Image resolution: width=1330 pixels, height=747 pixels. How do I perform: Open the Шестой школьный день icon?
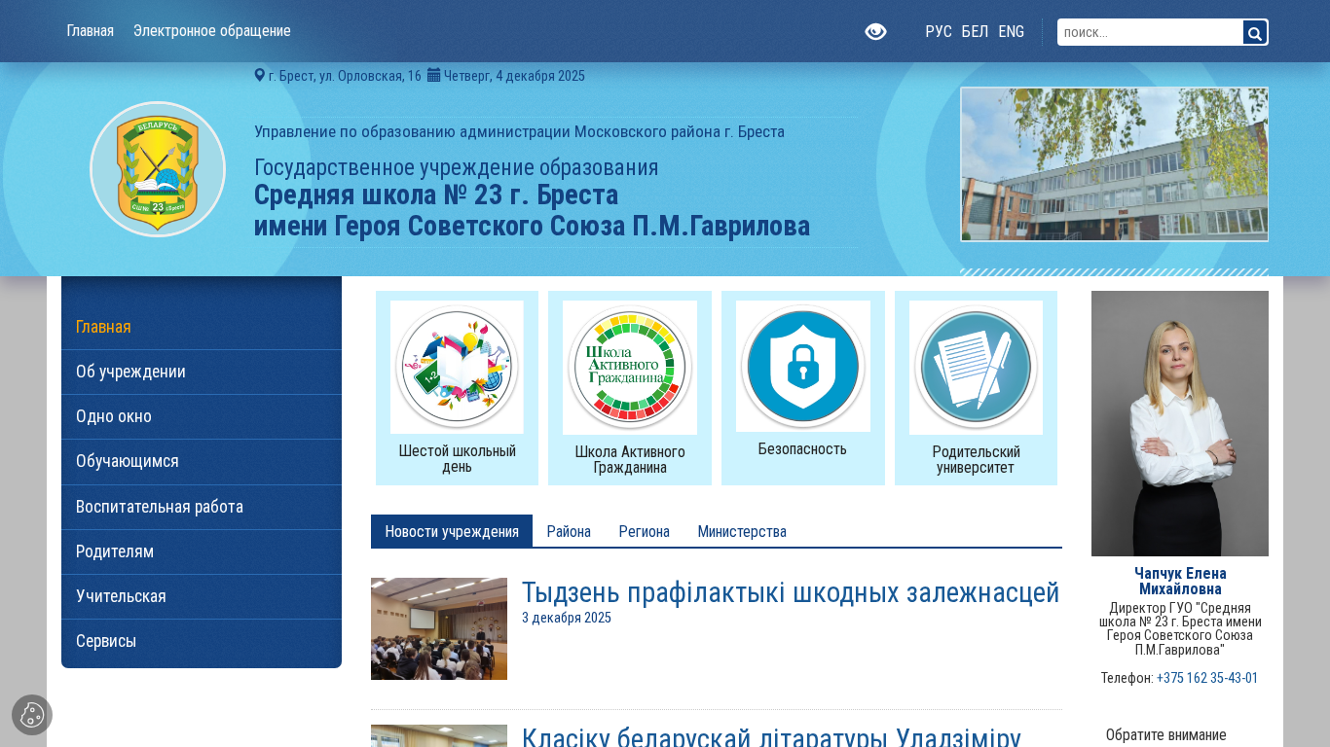pos(457,367)
